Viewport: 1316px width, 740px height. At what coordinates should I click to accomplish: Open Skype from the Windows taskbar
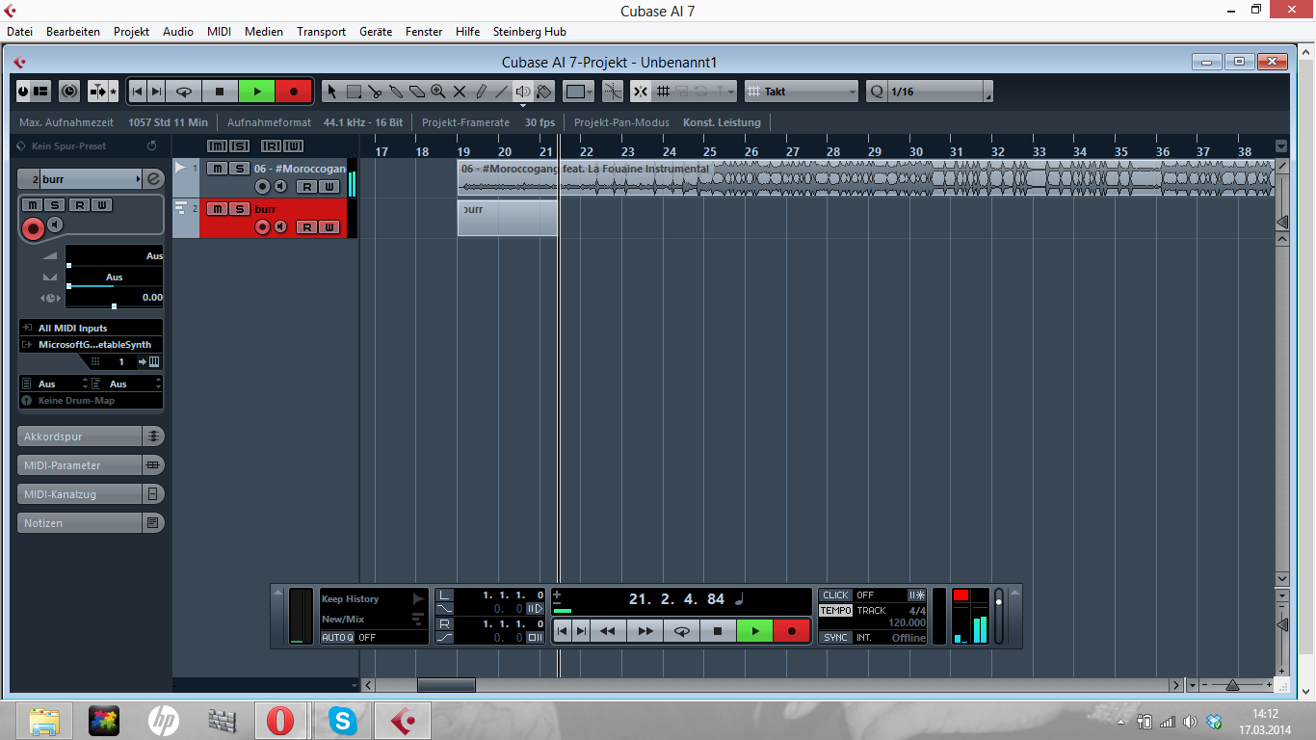[342, 720]
